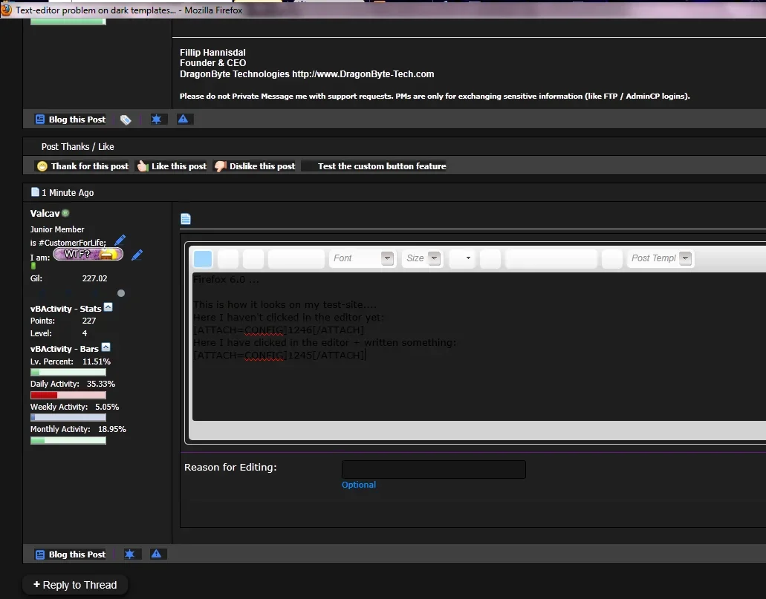Click the highlighted blue first editor toolbar button
This screenshot has height=599, width=766.
point(203,258)
